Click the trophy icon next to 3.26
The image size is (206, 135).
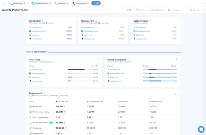tap(93, 117)
